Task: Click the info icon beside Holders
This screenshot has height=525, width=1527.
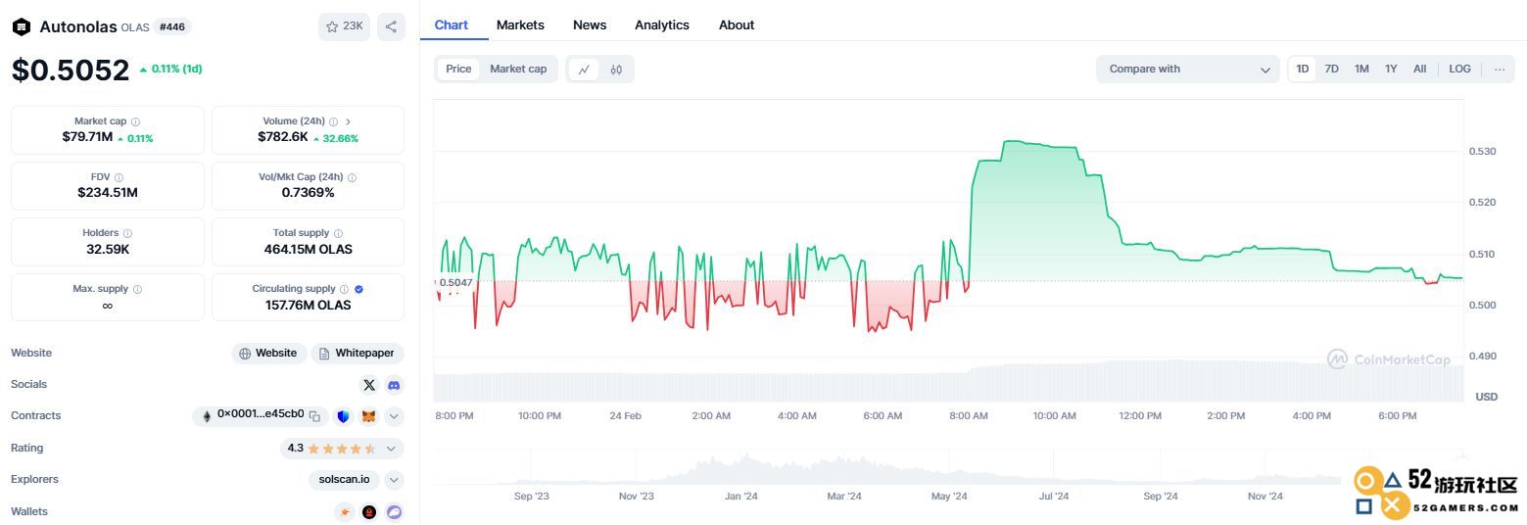Action: (127, 233)
